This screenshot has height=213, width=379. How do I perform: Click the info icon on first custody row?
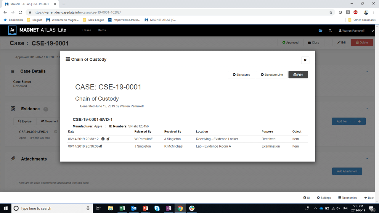tap(103, 139)
